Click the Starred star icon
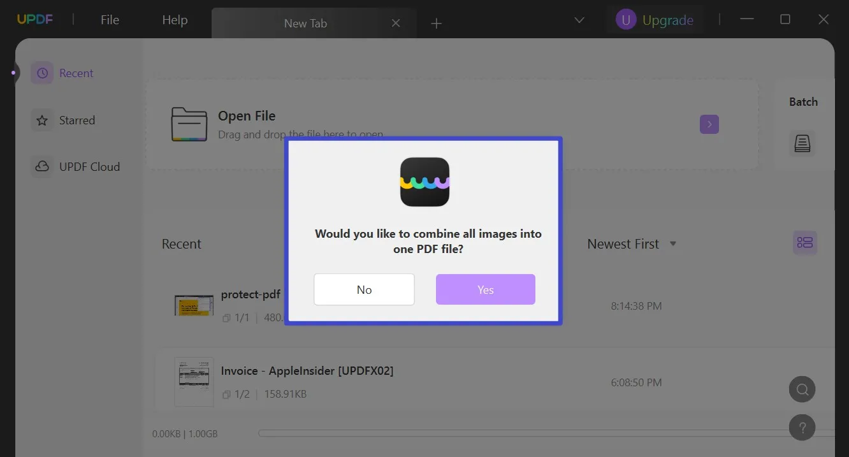Viewport: 849px width, 457px height. click(x=42, y=120)
